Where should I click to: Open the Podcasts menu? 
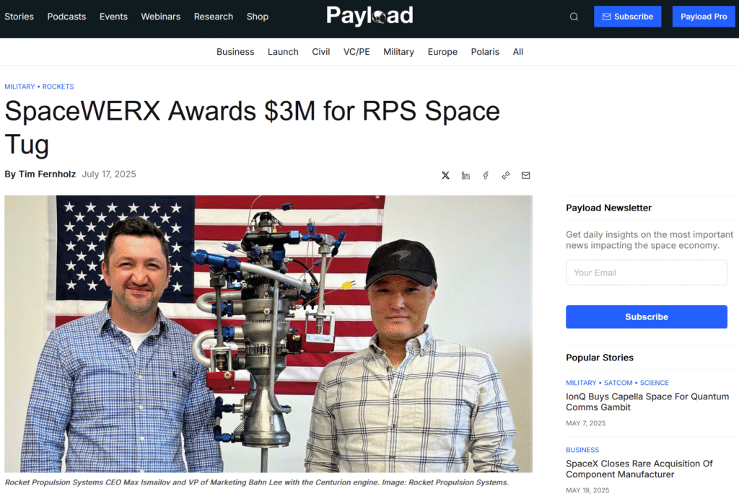pos(66,17)
